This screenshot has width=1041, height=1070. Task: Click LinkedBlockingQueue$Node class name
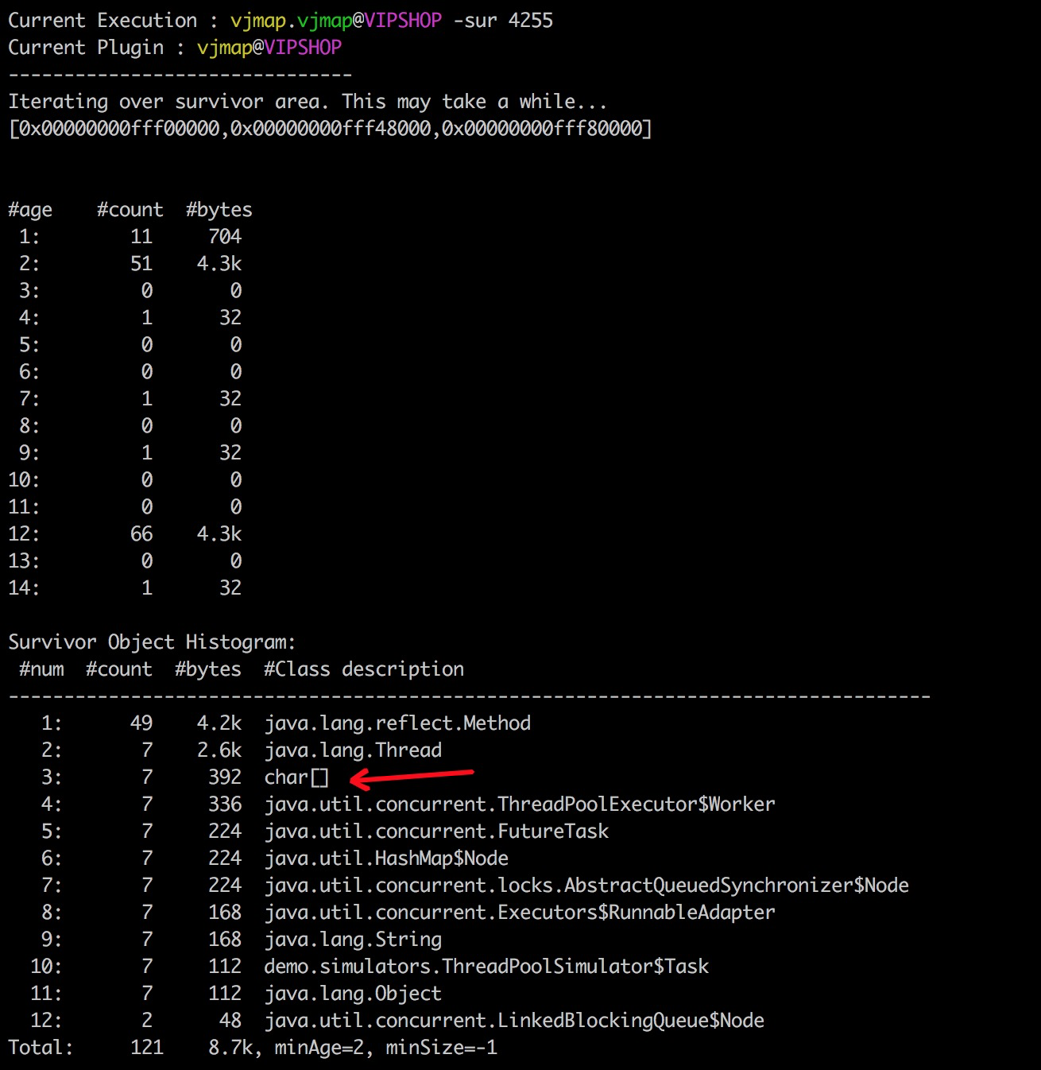[x=514, y=1021]
